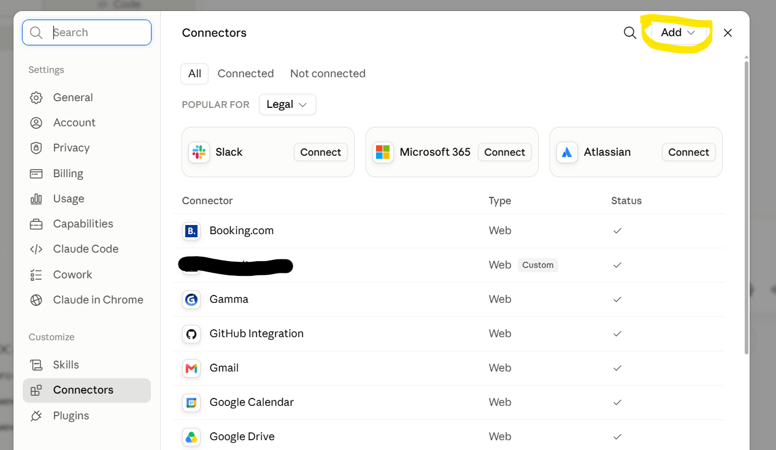The height and width of the screenshot is (450, 776).
Task: Go to the Skills page
Action: click(x=86, y=365)
